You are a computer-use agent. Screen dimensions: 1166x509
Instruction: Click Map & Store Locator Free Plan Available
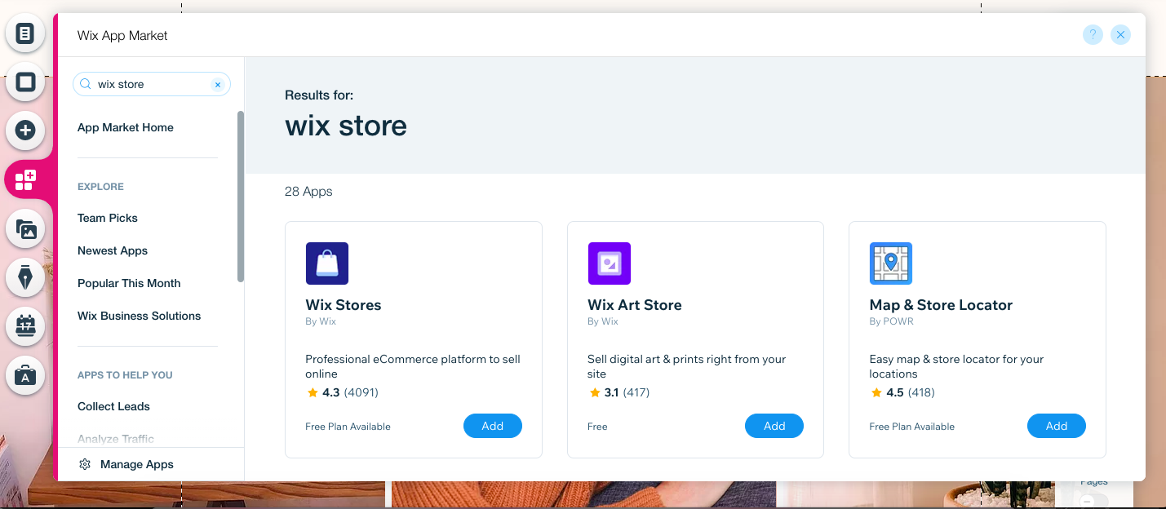(912, 427)
